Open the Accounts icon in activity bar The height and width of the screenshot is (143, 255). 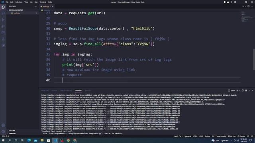pyautogui.click(x=3, y=126)
